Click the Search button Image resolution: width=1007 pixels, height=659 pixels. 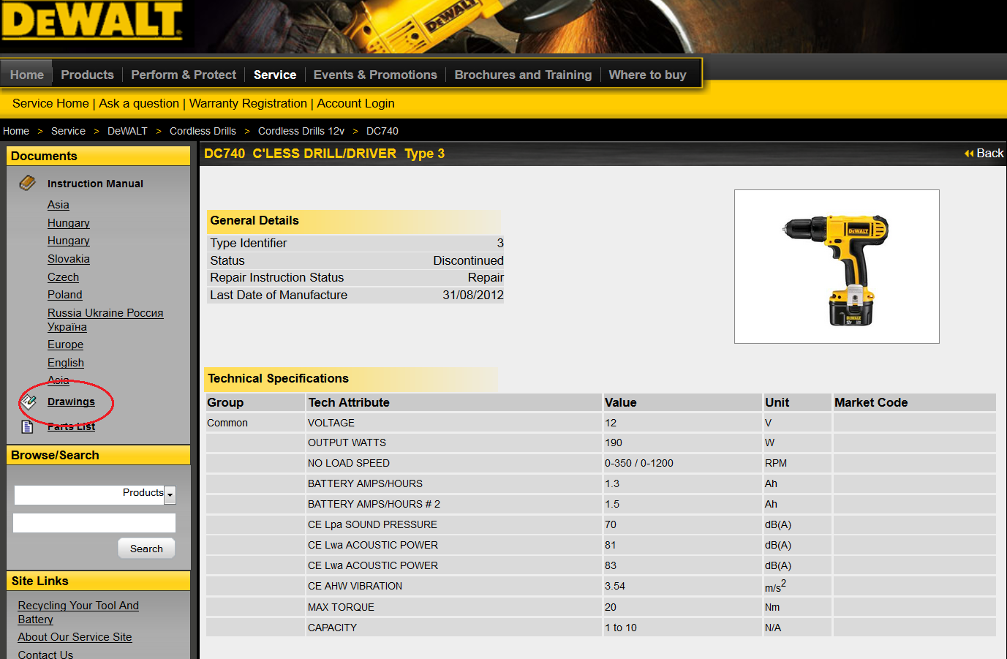pos(146,549)
